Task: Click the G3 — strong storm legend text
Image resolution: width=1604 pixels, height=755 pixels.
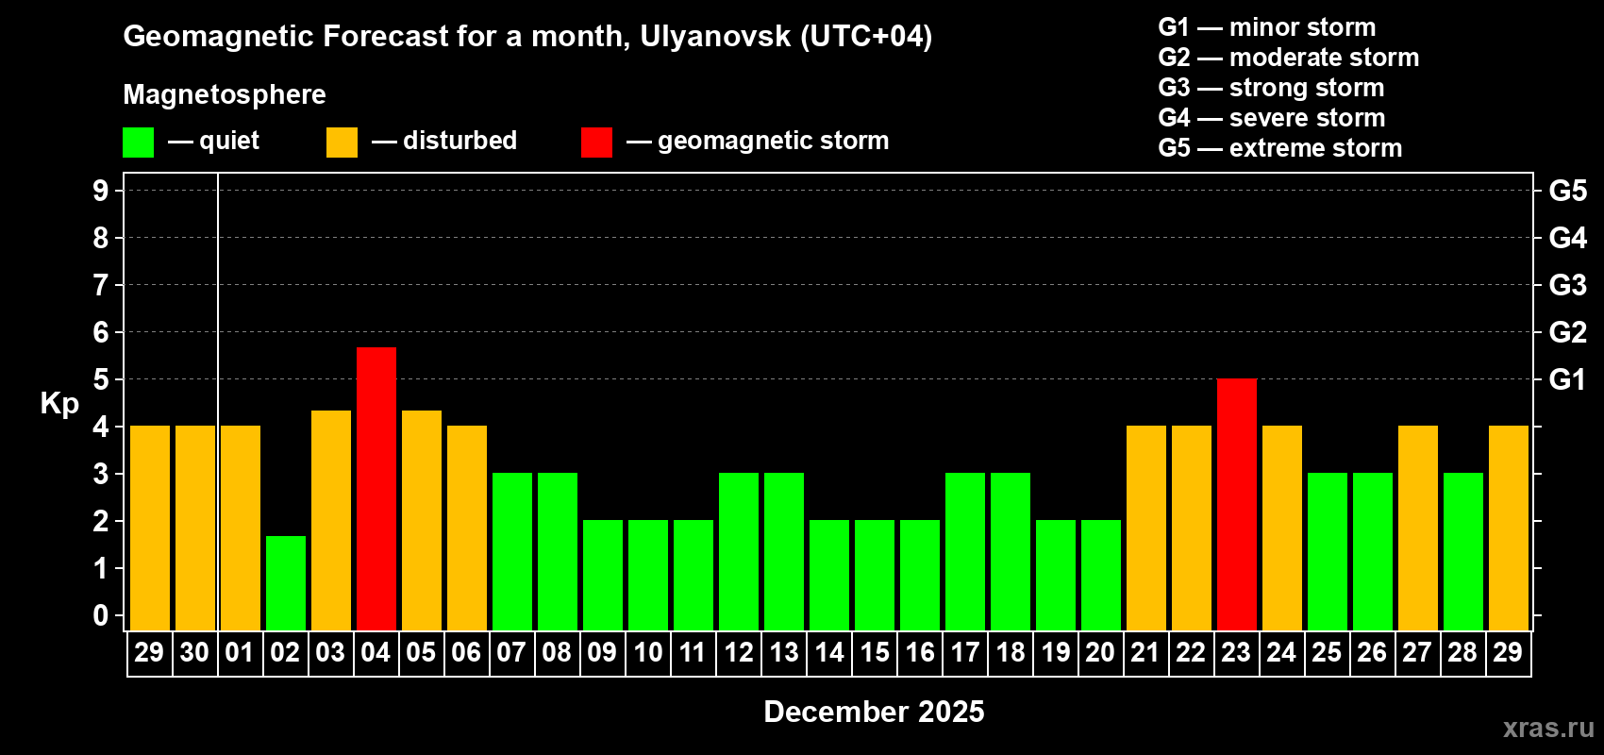Action: (1271, 88)
